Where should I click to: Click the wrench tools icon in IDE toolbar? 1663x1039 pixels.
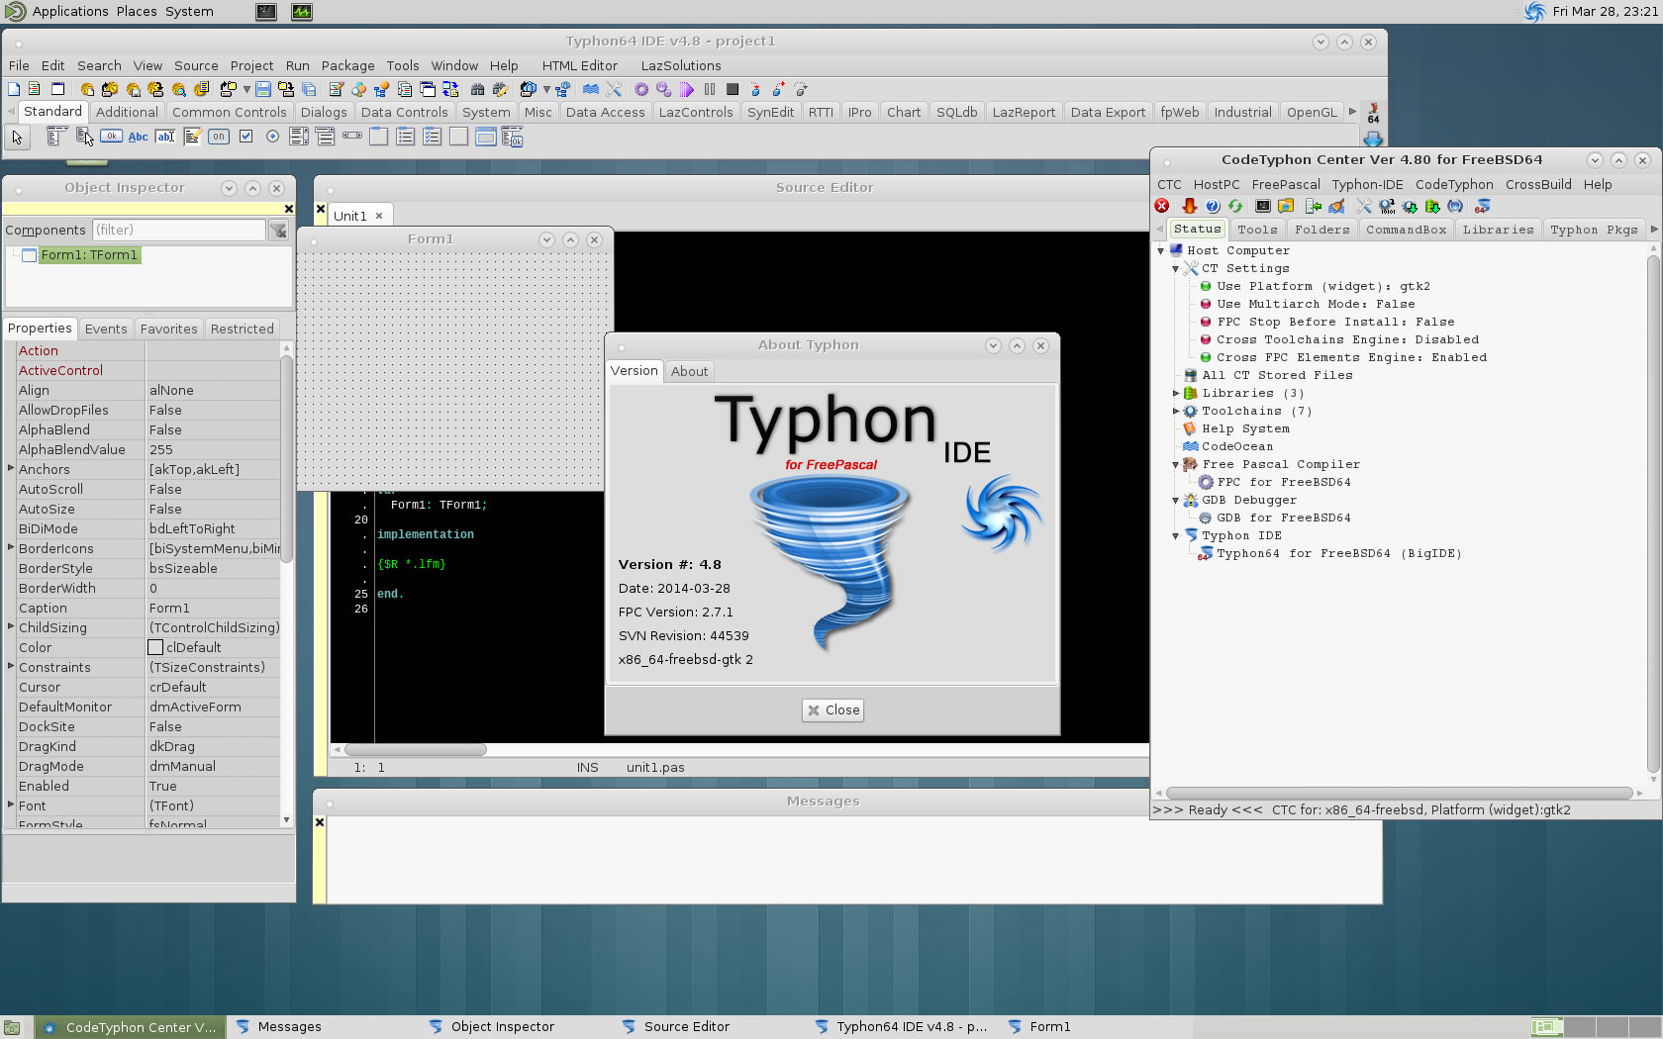click(x=614, y=89)
